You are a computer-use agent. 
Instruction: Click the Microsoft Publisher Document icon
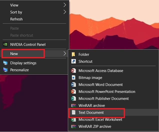(x=74, y=99)
